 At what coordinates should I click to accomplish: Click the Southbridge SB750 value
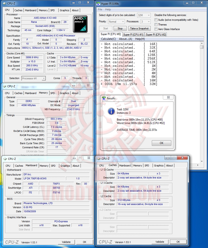click(56, 188)
